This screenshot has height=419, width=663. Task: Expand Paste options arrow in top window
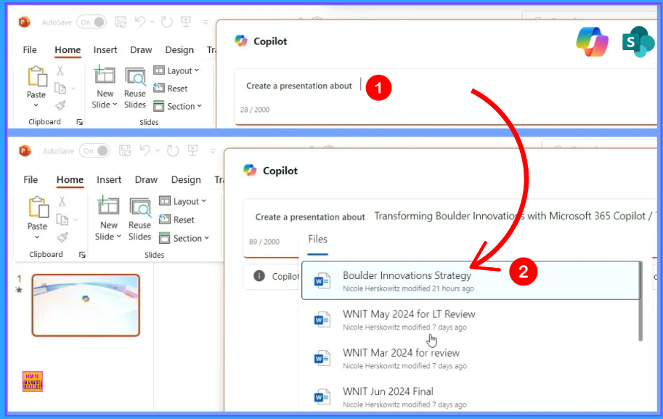point(36,105)
